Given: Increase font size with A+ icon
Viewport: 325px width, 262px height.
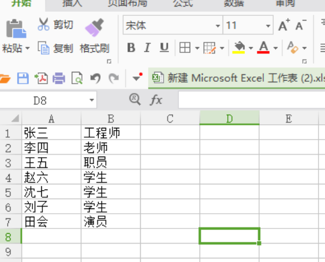Looking at the screenshot, I should 284,25.
